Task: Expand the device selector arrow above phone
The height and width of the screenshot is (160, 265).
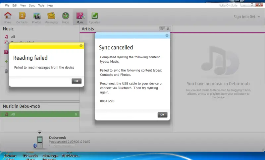Action: tap(40, 133)
